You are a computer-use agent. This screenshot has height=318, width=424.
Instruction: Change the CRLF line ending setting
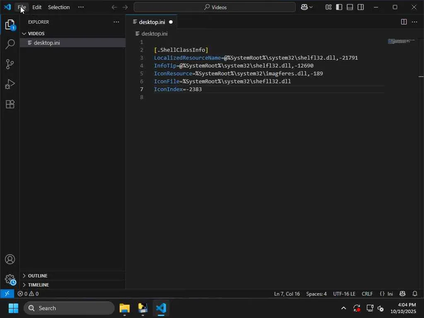pyautogui.click(x=367, y=294)
